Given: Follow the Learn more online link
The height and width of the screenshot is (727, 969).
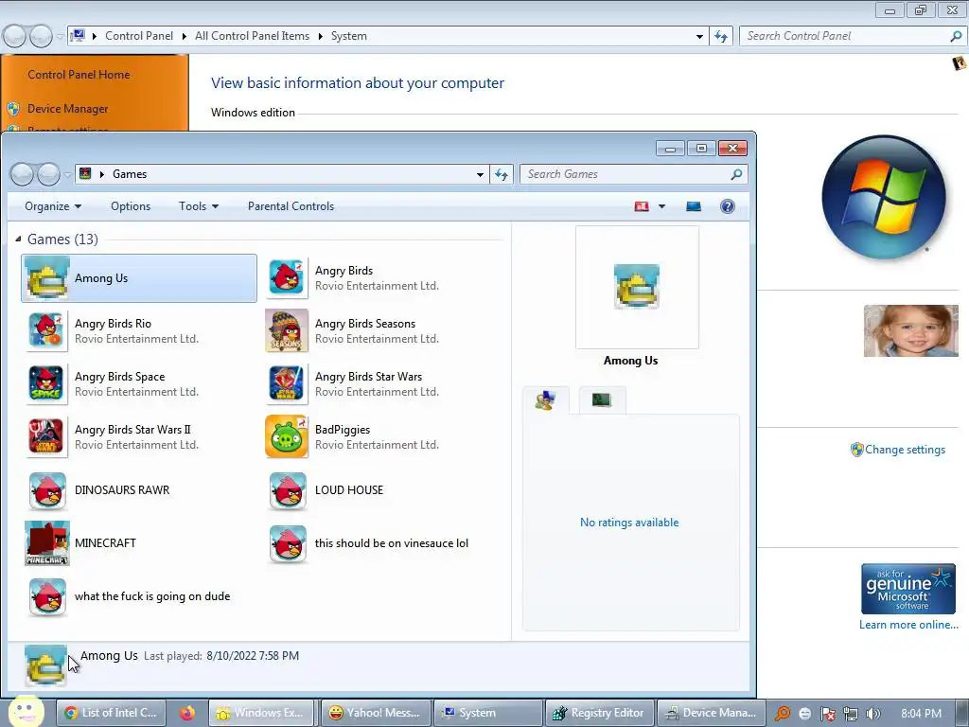Looking at the screenshot, I should 908,625.
